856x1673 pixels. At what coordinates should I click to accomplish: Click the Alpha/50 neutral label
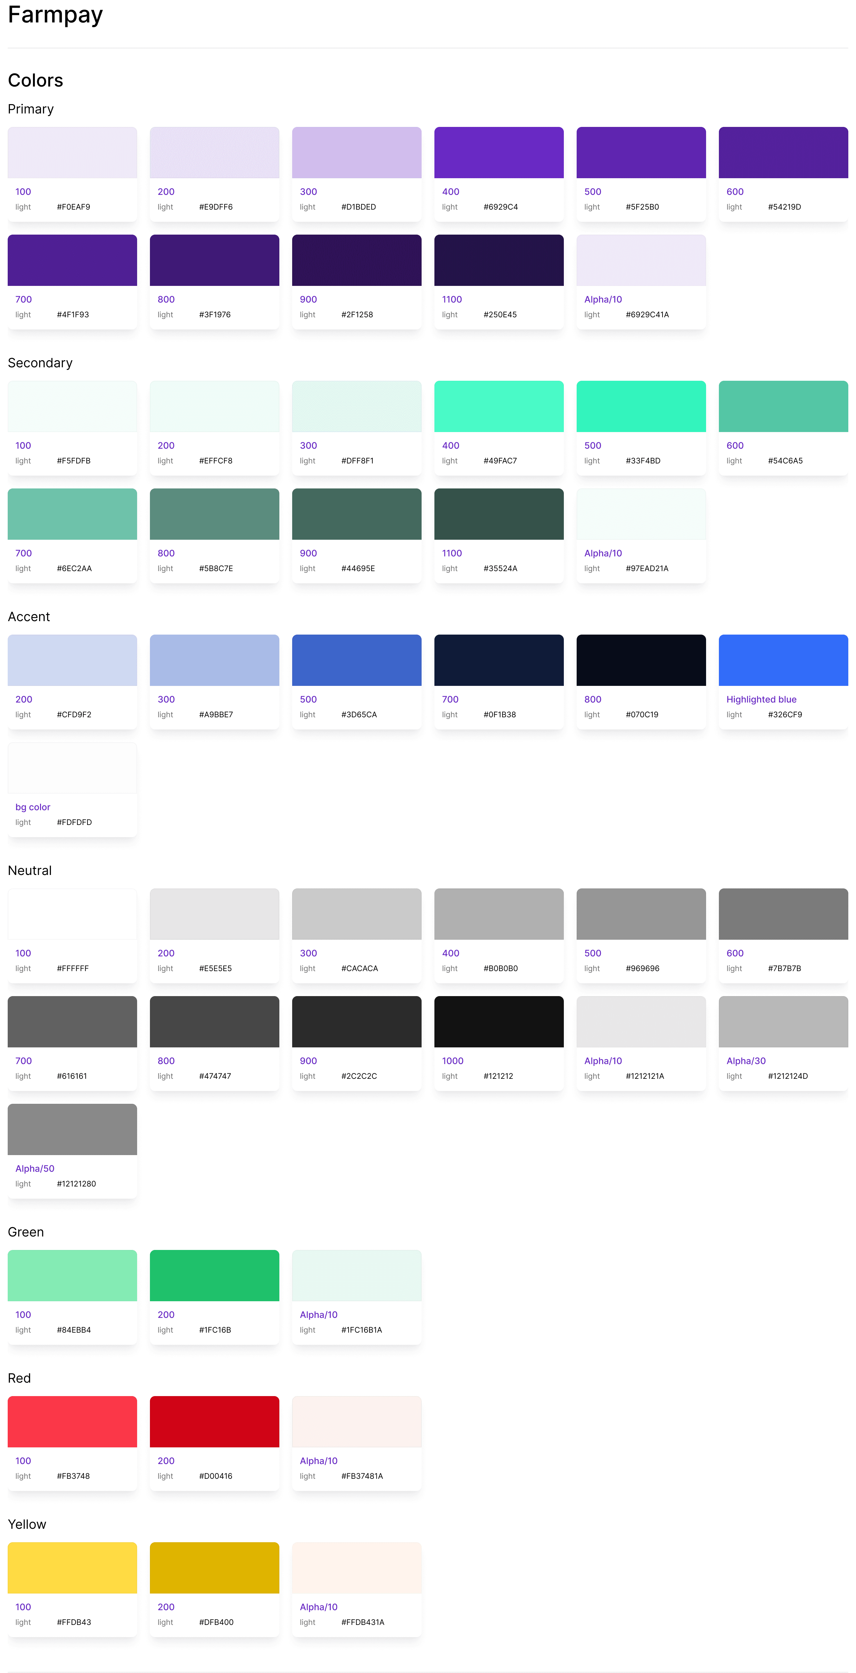point(35,1168)
